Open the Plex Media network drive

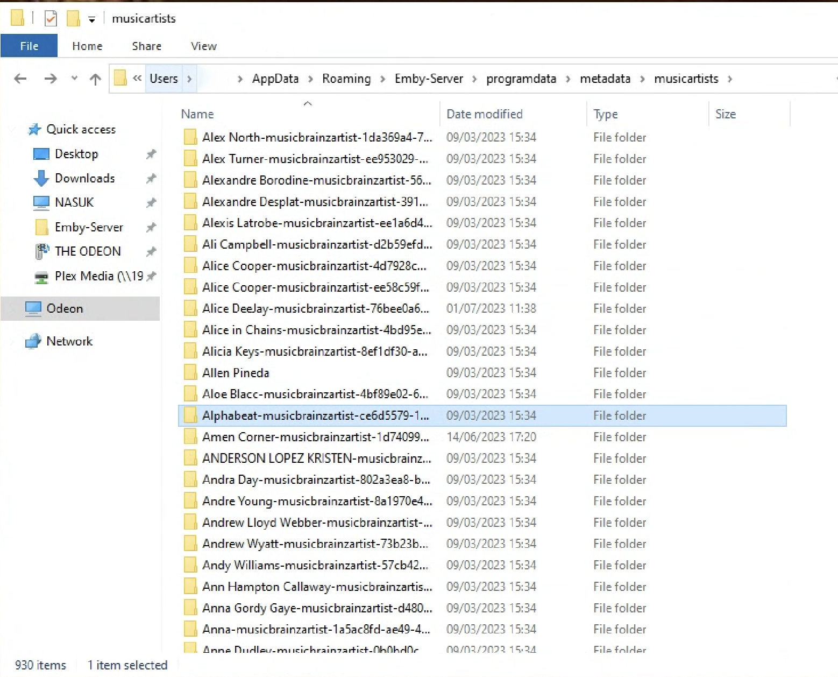click(x=98, y=277)
